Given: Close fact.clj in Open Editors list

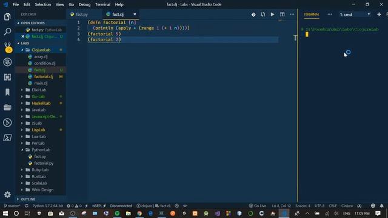Looking at the screenshot, I should pyautogui.click(x=23, y=36).
